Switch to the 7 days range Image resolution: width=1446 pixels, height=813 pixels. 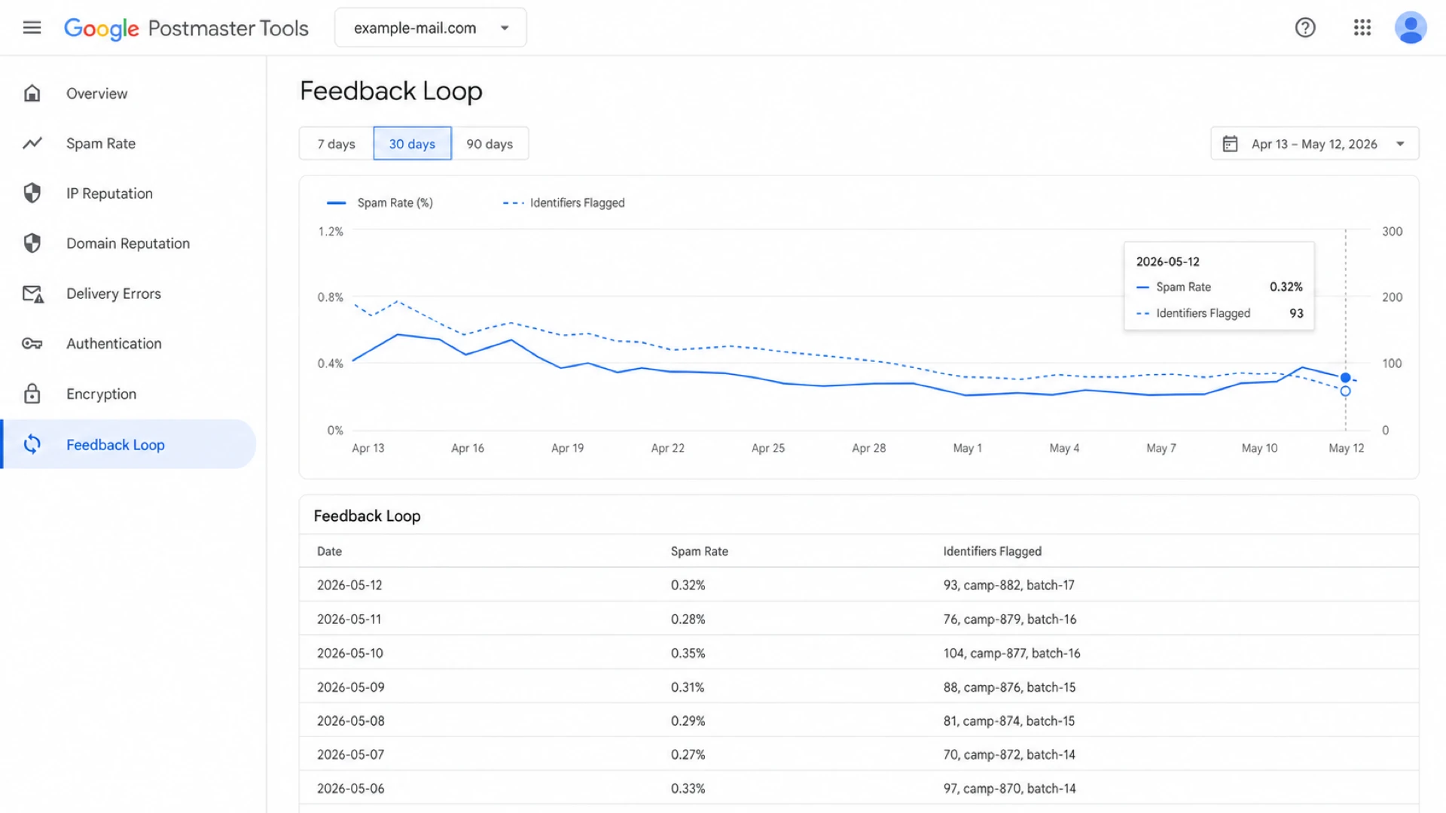click(x=336, y=144)
